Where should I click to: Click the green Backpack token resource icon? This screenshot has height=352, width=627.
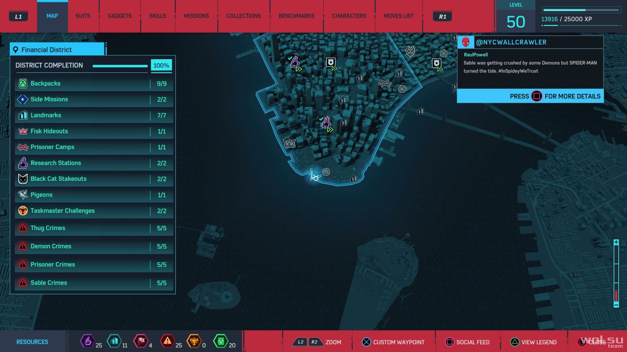(221, 341)
